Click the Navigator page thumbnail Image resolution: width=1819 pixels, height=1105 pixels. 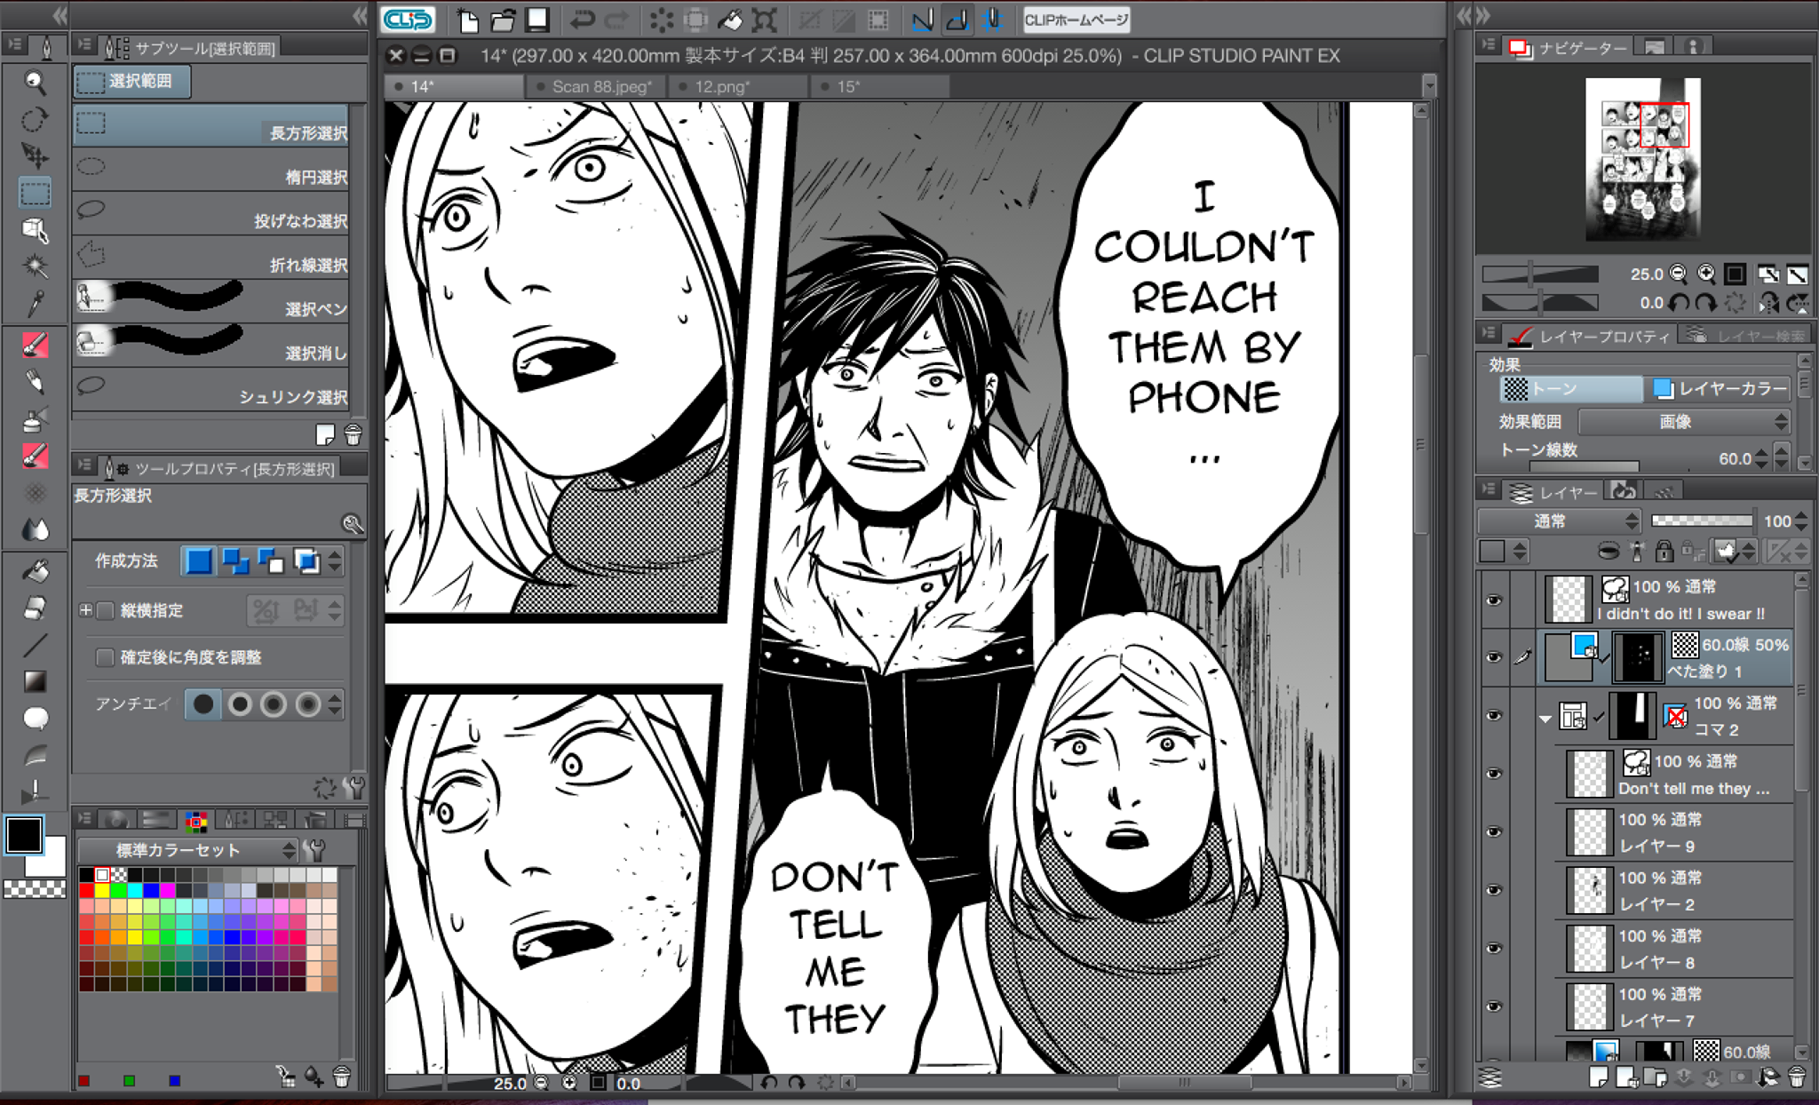tap(1643, 158)
